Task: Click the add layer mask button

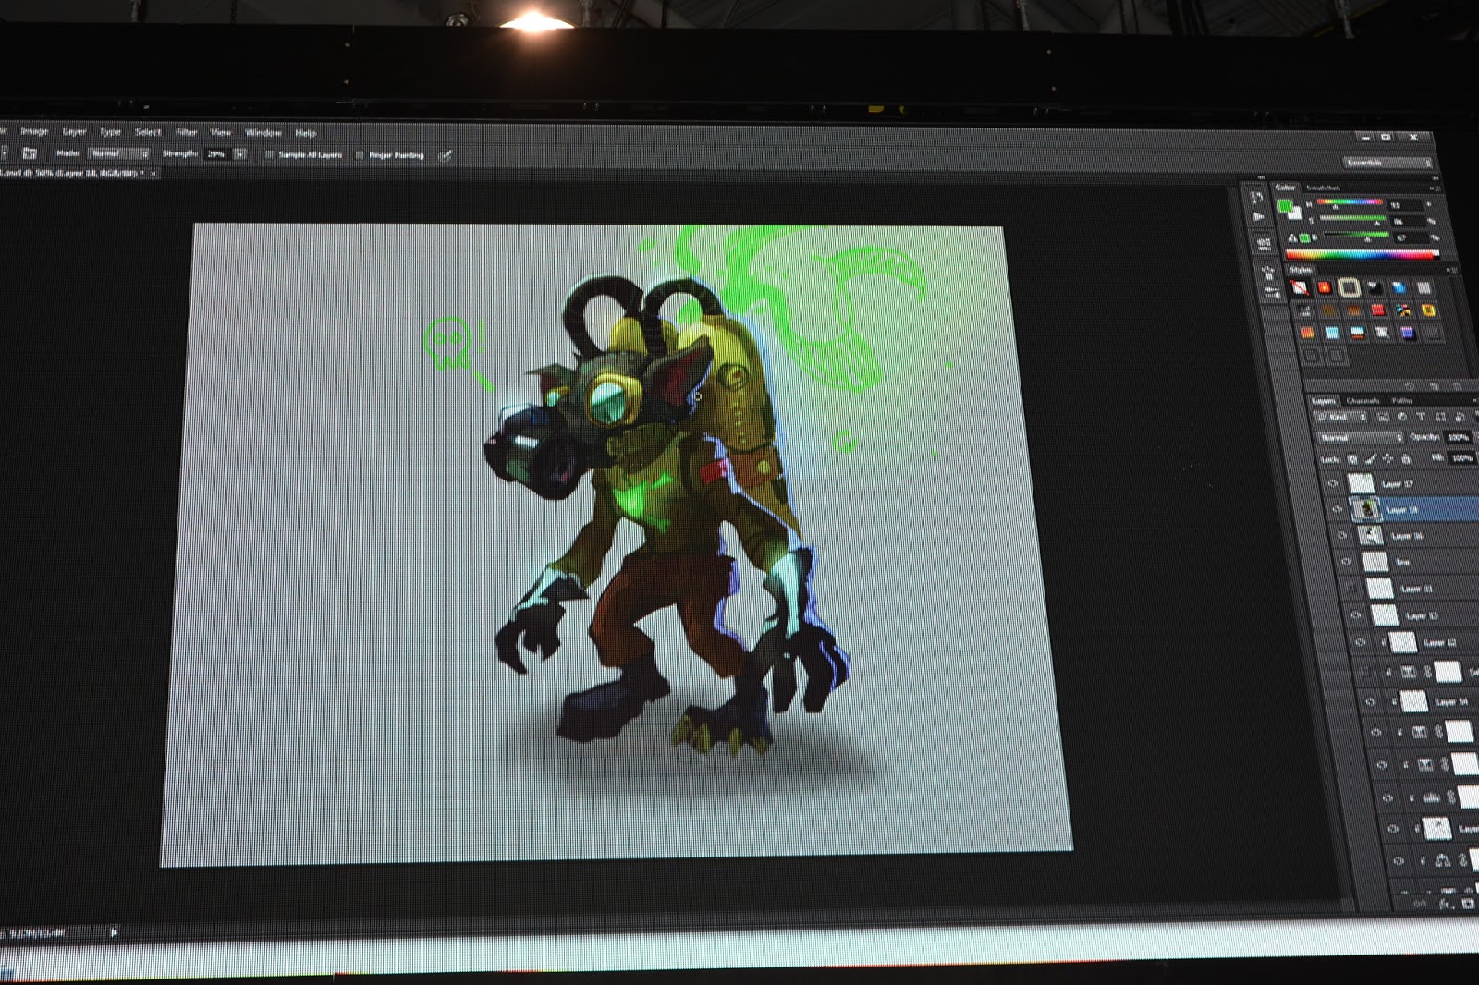Action: tap(1468, 905)
